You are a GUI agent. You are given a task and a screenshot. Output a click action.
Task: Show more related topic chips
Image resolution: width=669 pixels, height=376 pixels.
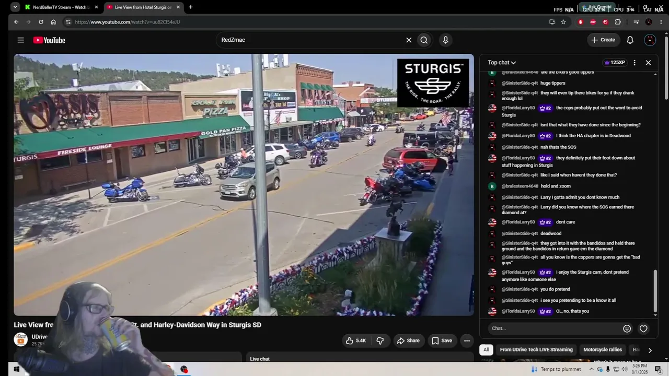coord(650,350)
